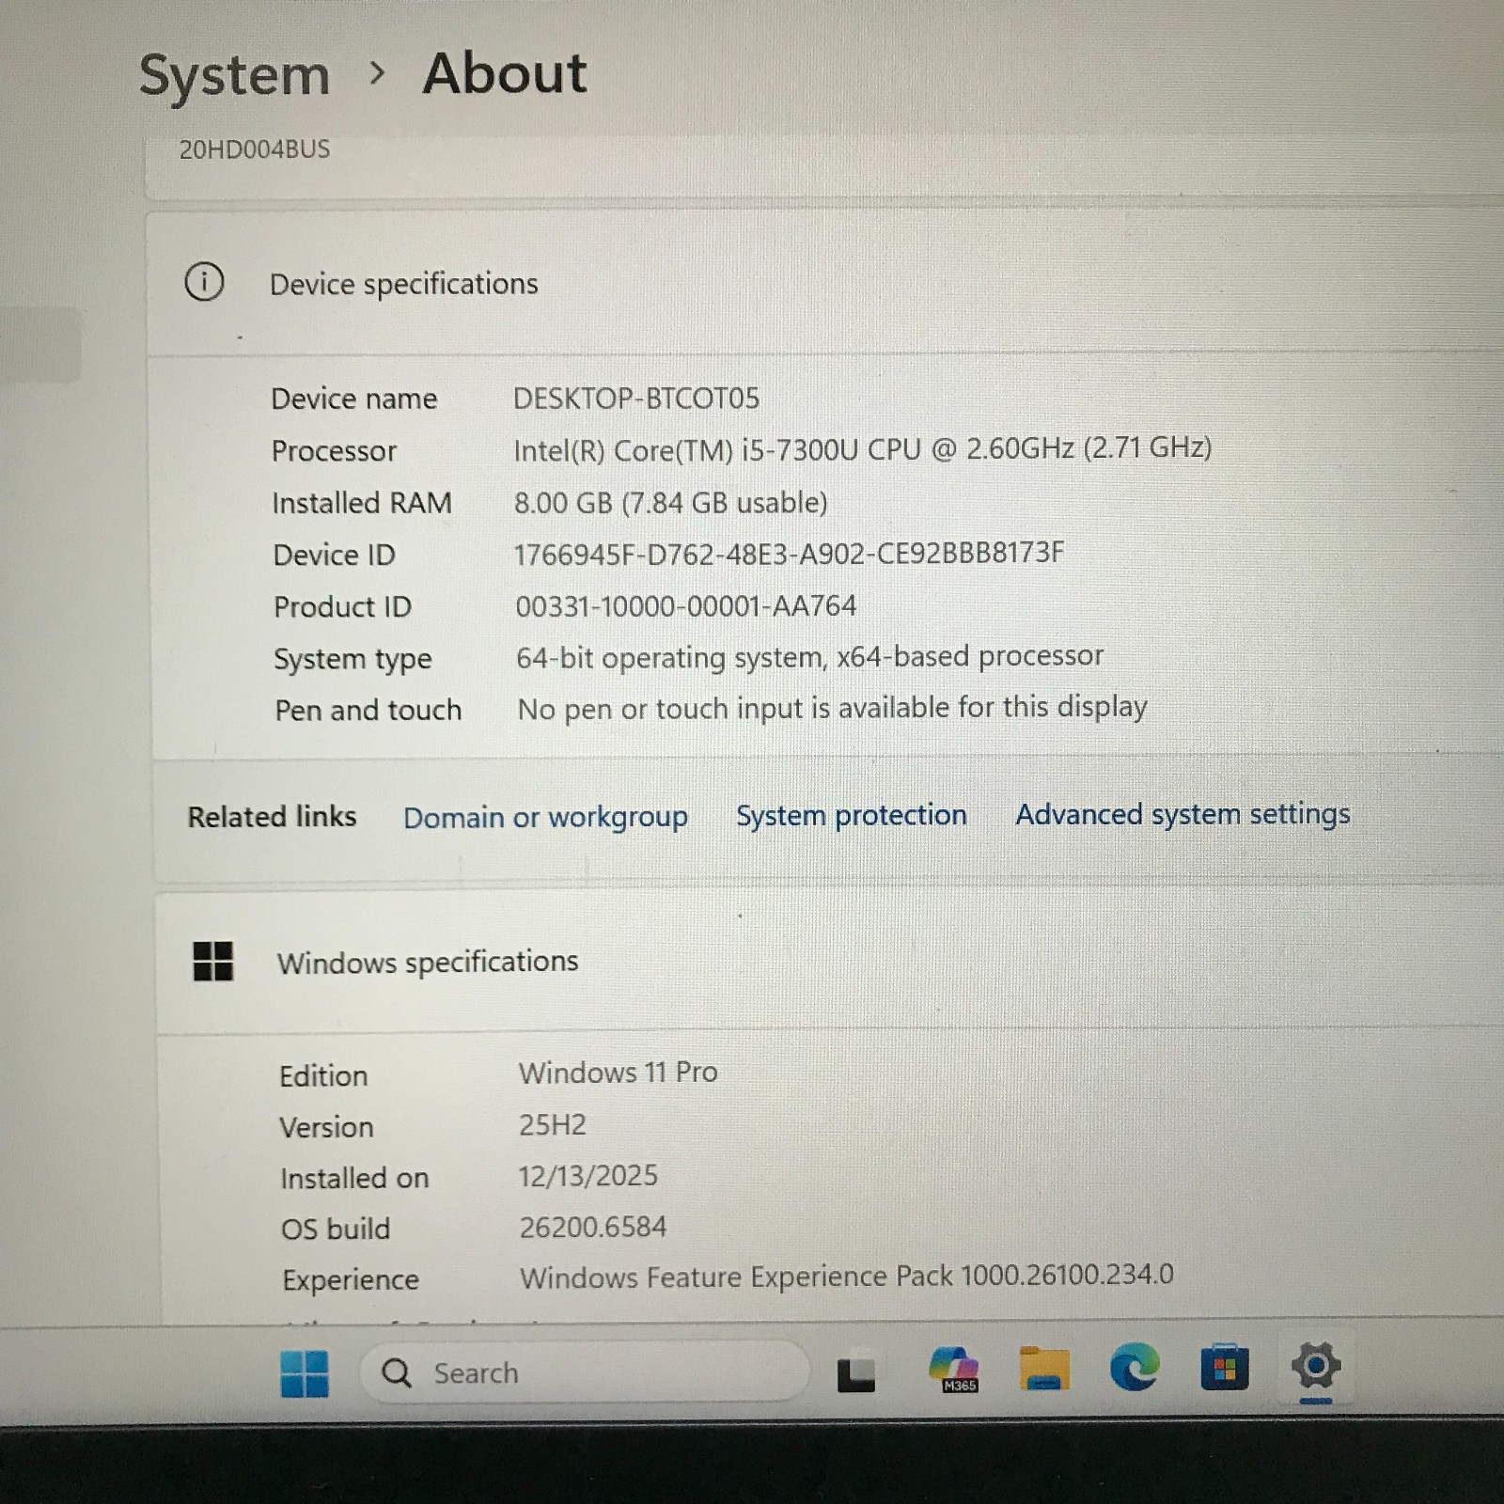
Task: Click the Pen and touch label
Action: click(x=368, y=710)
